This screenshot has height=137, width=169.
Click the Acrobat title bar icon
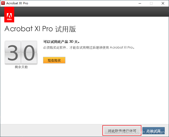click(x=3, y=3)
